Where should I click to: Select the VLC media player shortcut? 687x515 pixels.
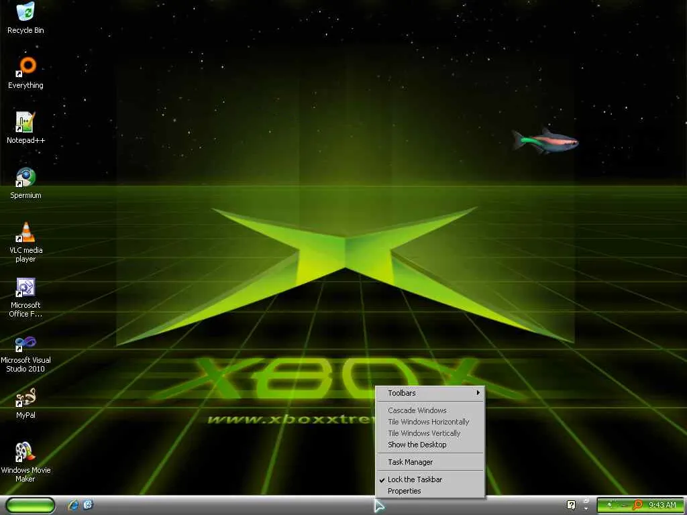pos(25,242)
